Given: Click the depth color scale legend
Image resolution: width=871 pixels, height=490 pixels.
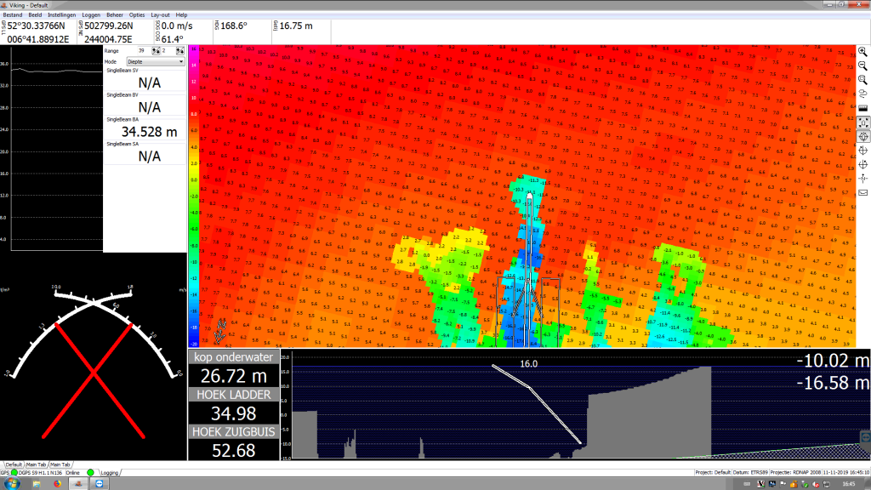Looking at the screenshot, I should point(194,197).
